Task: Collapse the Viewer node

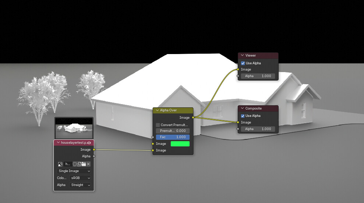Action: (x=242, y=56)
